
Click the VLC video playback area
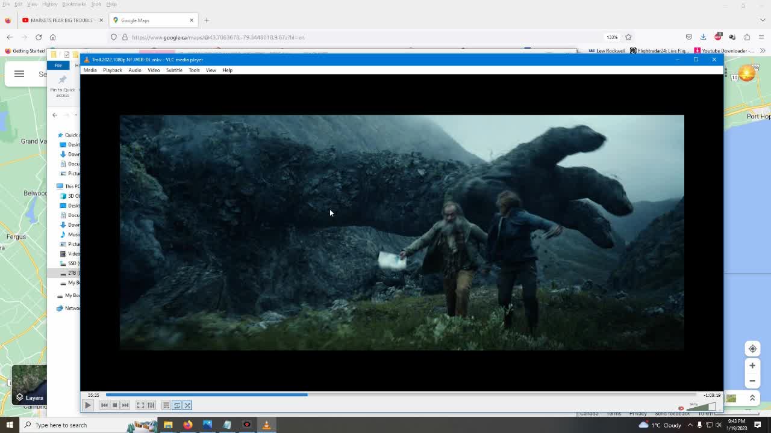point(402,233)
